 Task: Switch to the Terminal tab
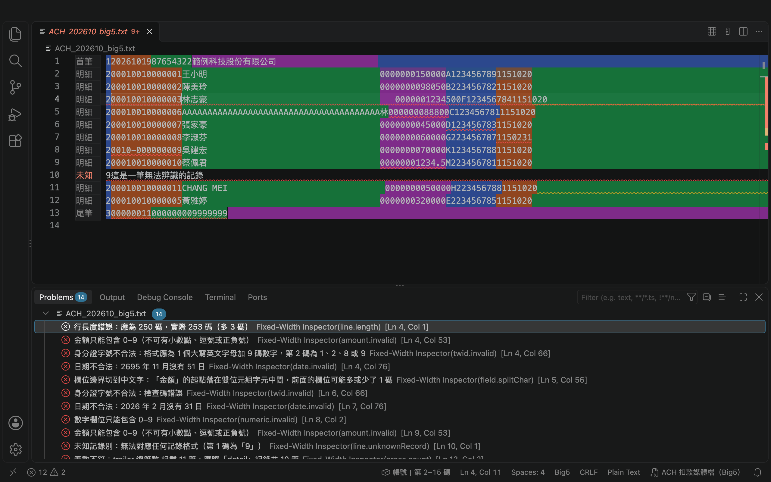(x=220, y=297)
